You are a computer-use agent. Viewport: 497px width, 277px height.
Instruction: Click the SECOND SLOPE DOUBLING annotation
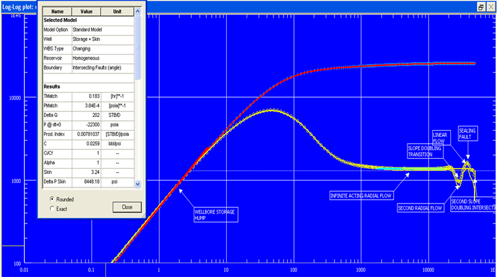pos(473,204)
